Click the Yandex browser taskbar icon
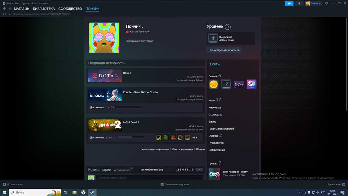Screen dimensions: 348x196 pos(83,192)
